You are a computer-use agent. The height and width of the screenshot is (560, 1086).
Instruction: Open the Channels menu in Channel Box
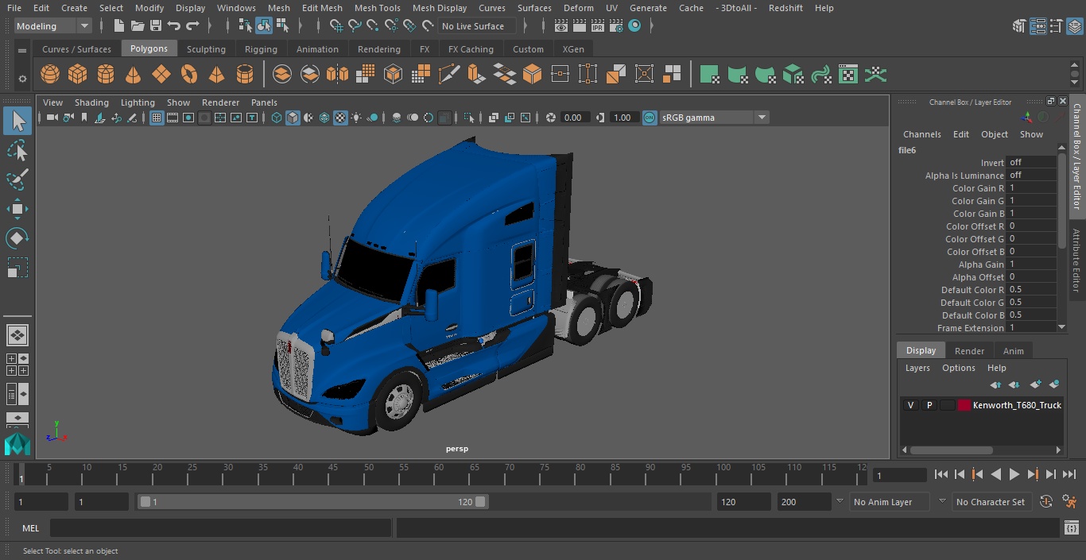[x=921, y=134]
